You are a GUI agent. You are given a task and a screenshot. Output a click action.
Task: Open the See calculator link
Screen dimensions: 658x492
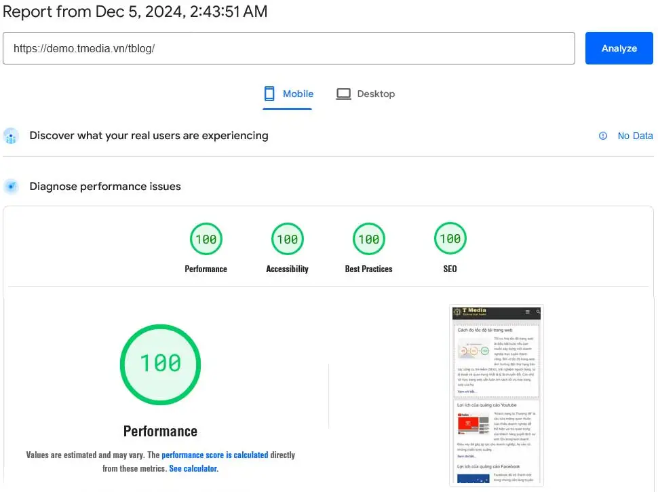click(193, 468)
